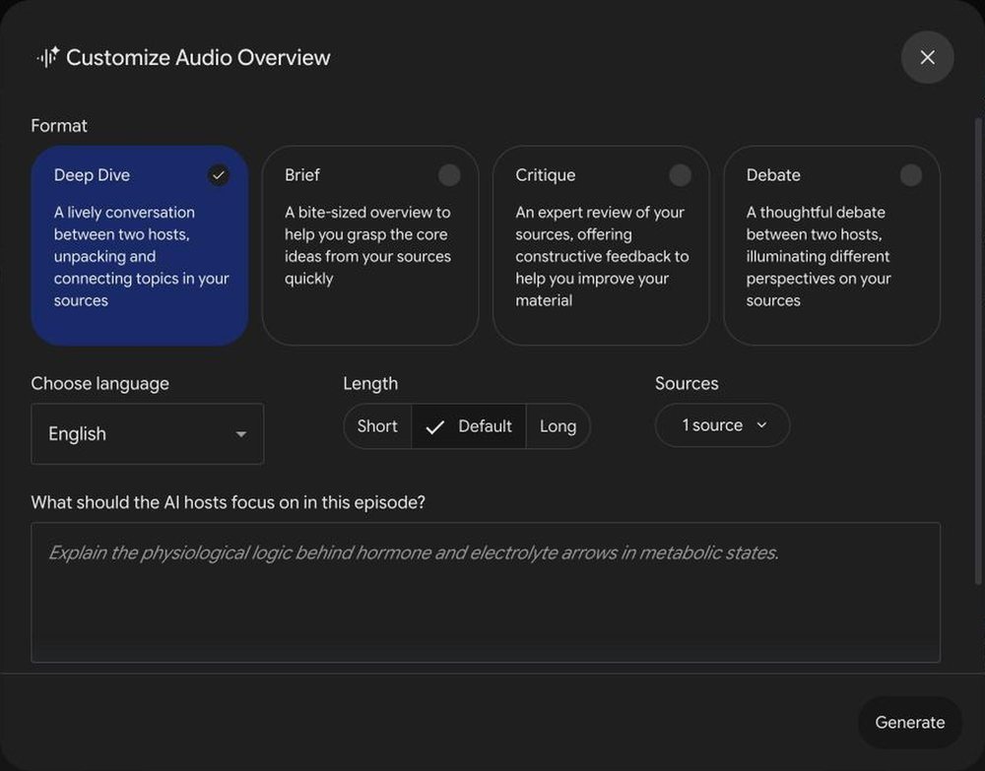Close the Customize Audio Overview dialog
The image size is (985, 771).
point(927,57)
